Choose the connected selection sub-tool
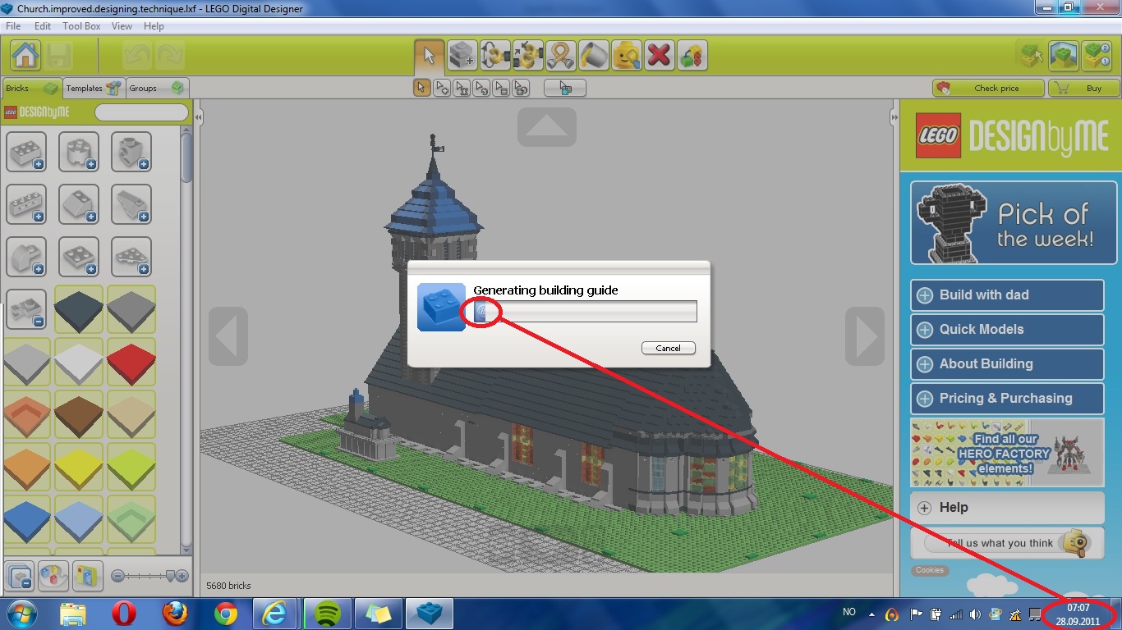 point(462,88)
